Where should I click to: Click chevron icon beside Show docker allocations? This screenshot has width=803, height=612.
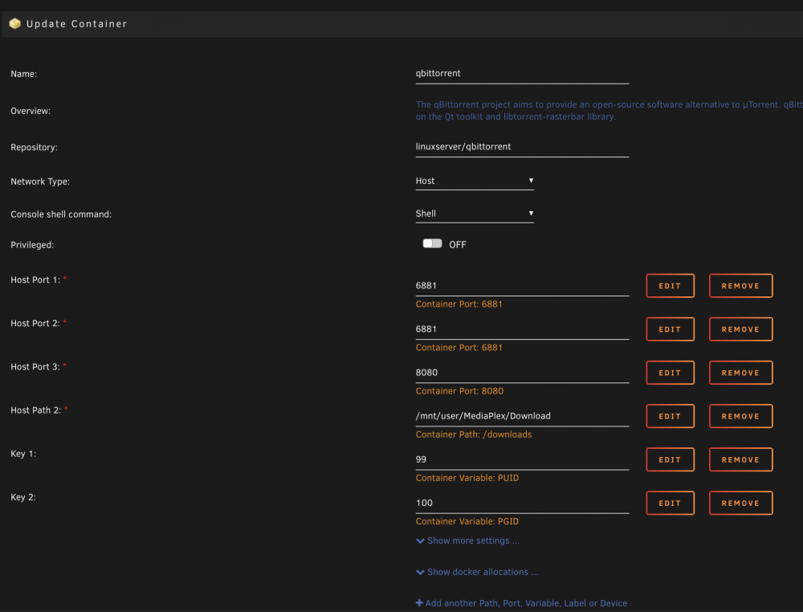click(420, 572)
